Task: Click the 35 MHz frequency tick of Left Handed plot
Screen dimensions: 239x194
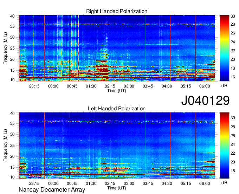Action: tap(12, 123)
